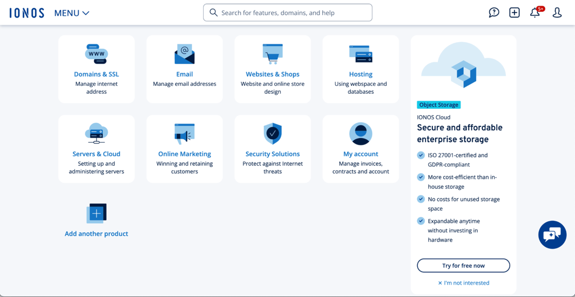Open the MENU dropdown
575x297 pixels.
tap(72, 13)
